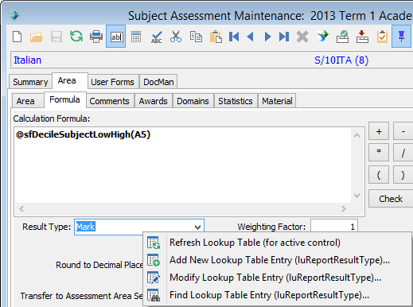
Task: Print using the printer icon
Action: coord(96,37)
